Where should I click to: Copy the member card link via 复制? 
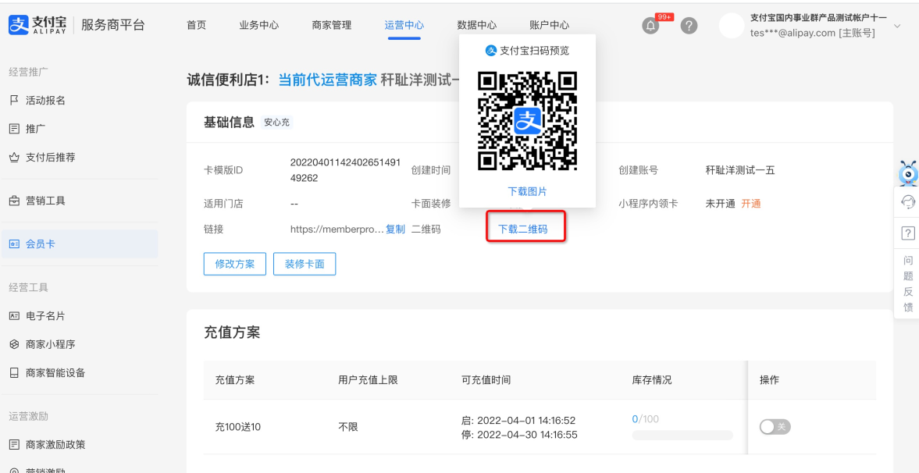point(395,229)
